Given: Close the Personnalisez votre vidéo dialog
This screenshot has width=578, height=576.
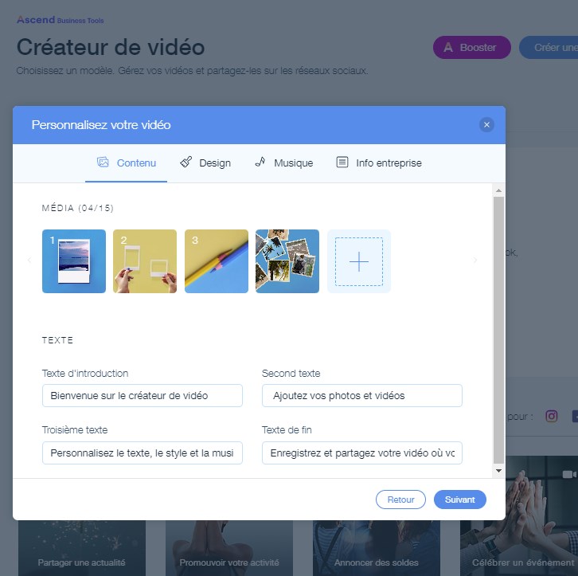Looking at the screenshot, I should (486, 124).
